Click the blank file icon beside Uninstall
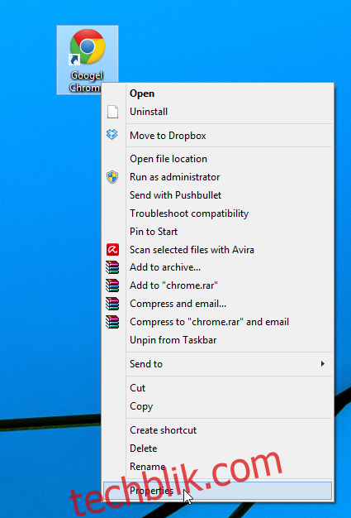The image size is (351, 518). click(x=112, y=112)
